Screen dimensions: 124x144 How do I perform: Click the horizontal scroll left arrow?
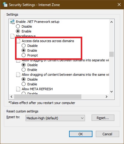[x=12, y=97]
